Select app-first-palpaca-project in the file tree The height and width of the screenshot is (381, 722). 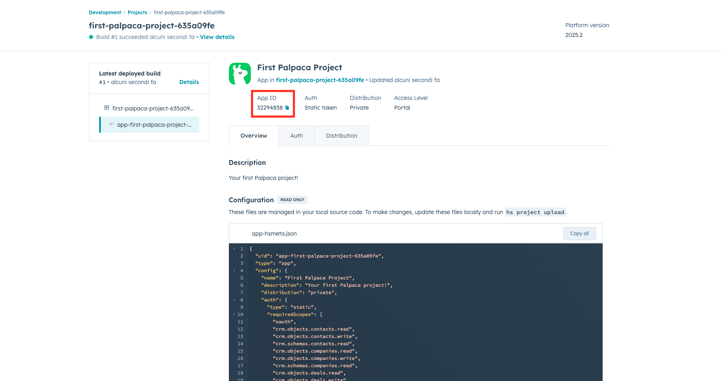click(x=154, y=124)
